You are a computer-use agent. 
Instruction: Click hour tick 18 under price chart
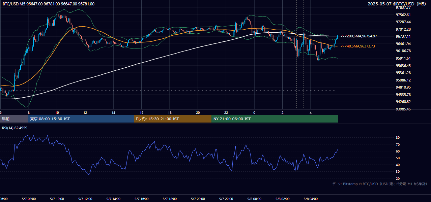[170, 112]
